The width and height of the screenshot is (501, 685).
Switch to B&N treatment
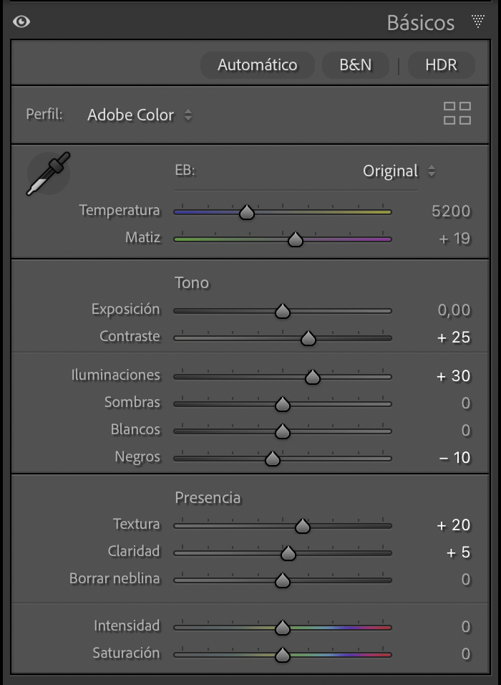pyautogui.click(x=355, y=65)
